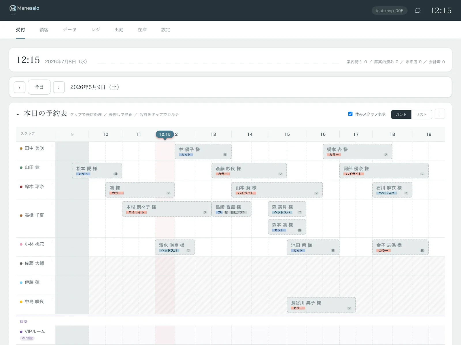This screenshot has height=345, width=461.
Task: Click the VIP個室 badge
Action: tap(27, 338)
